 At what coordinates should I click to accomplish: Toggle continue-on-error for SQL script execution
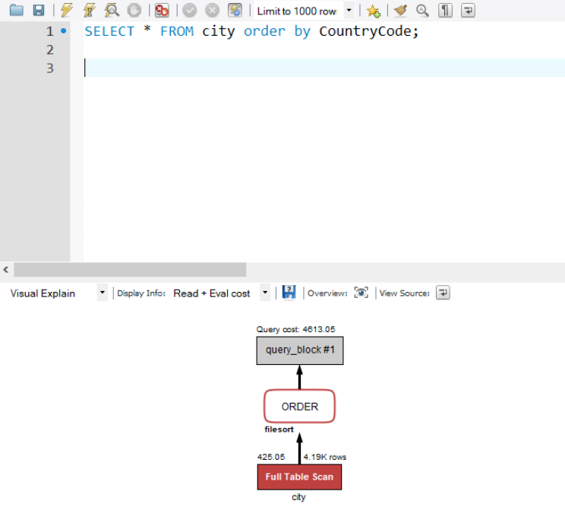(x=162, y=11)
